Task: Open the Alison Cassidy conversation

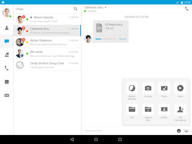Action: (x=47, y=19)
